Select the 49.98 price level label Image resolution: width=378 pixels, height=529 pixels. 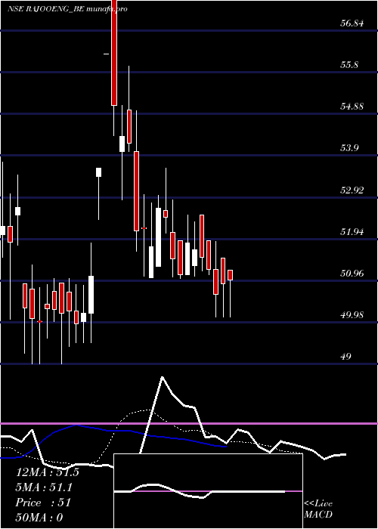click(x=352, y=315)
